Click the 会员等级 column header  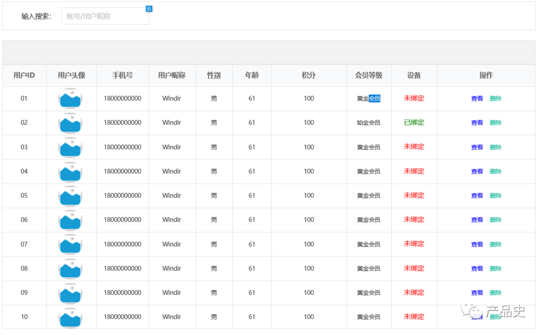[x=369, y=75]
